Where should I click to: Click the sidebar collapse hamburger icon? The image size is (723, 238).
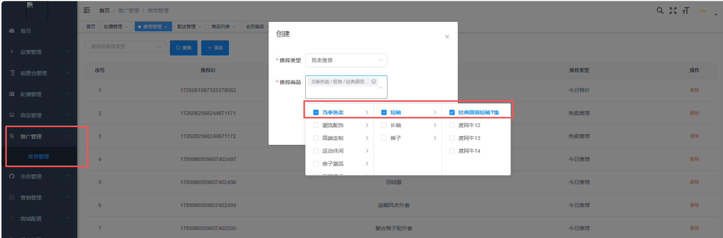click(x=87, y=10)
